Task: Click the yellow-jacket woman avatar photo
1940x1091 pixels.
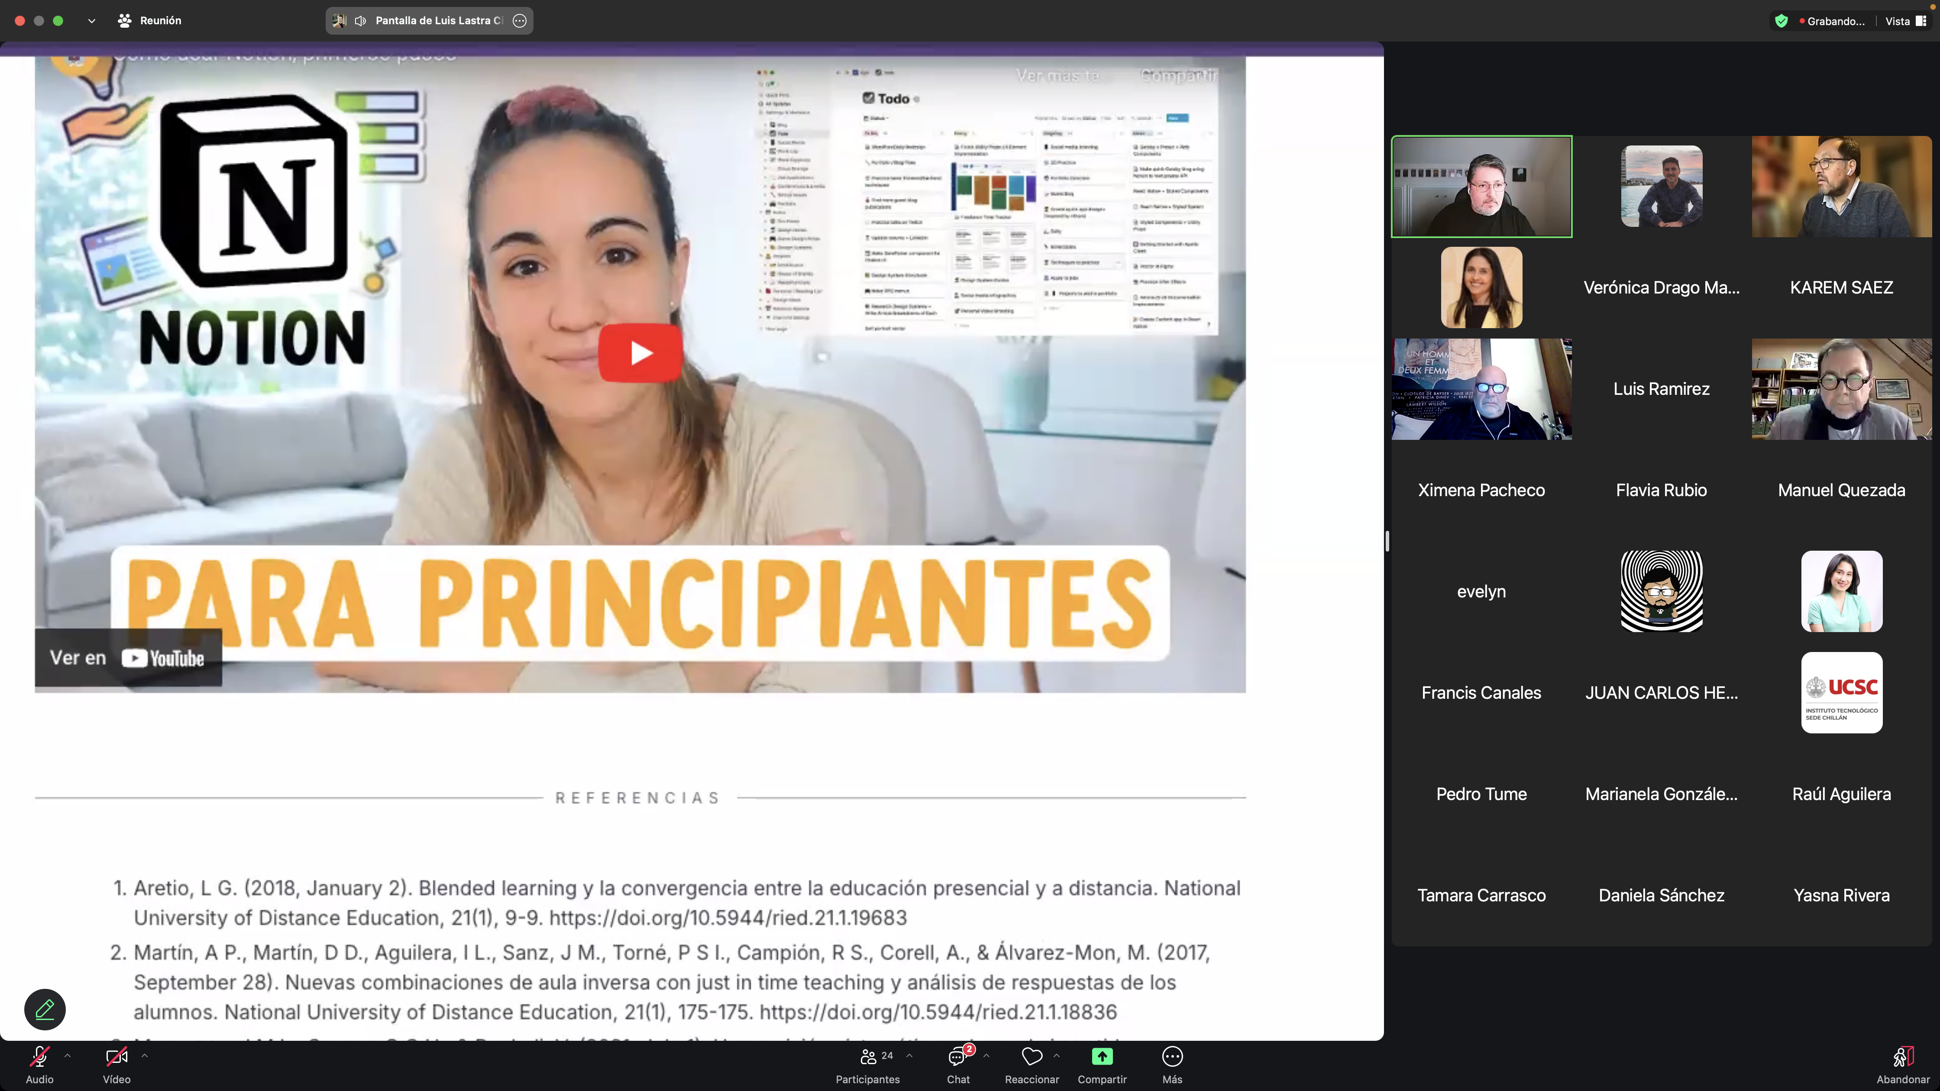Action: pos(1481,287)
